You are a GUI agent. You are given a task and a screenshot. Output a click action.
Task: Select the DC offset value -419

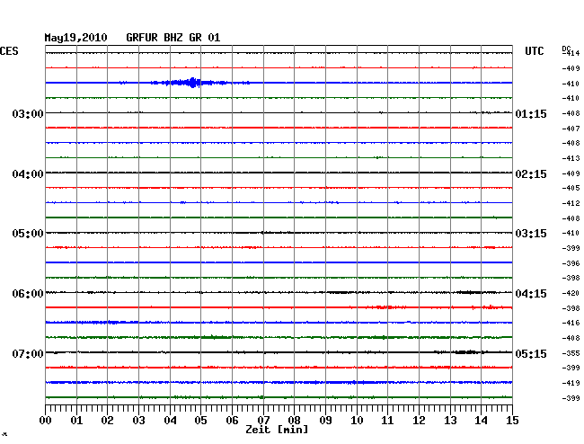click(x=571, y=383)
